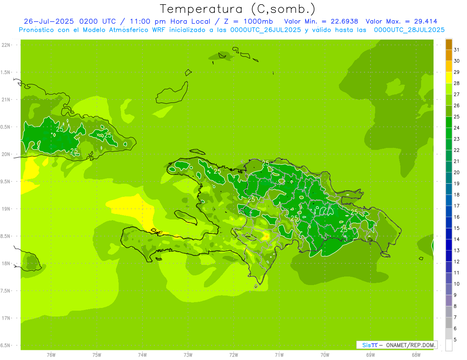The width and height of the screenshot is (467, 360).
Task: Click the '76W' longitude axis label
Action: [x=51, y=355]
